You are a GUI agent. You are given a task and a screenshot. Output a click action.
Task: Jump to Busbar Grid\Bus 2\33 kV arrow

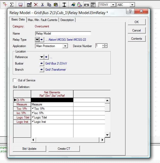[x=42, y=63]
